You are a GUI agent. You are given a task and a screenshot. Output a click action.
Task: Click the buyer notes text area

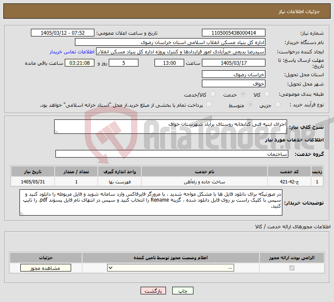coord(151,202)
